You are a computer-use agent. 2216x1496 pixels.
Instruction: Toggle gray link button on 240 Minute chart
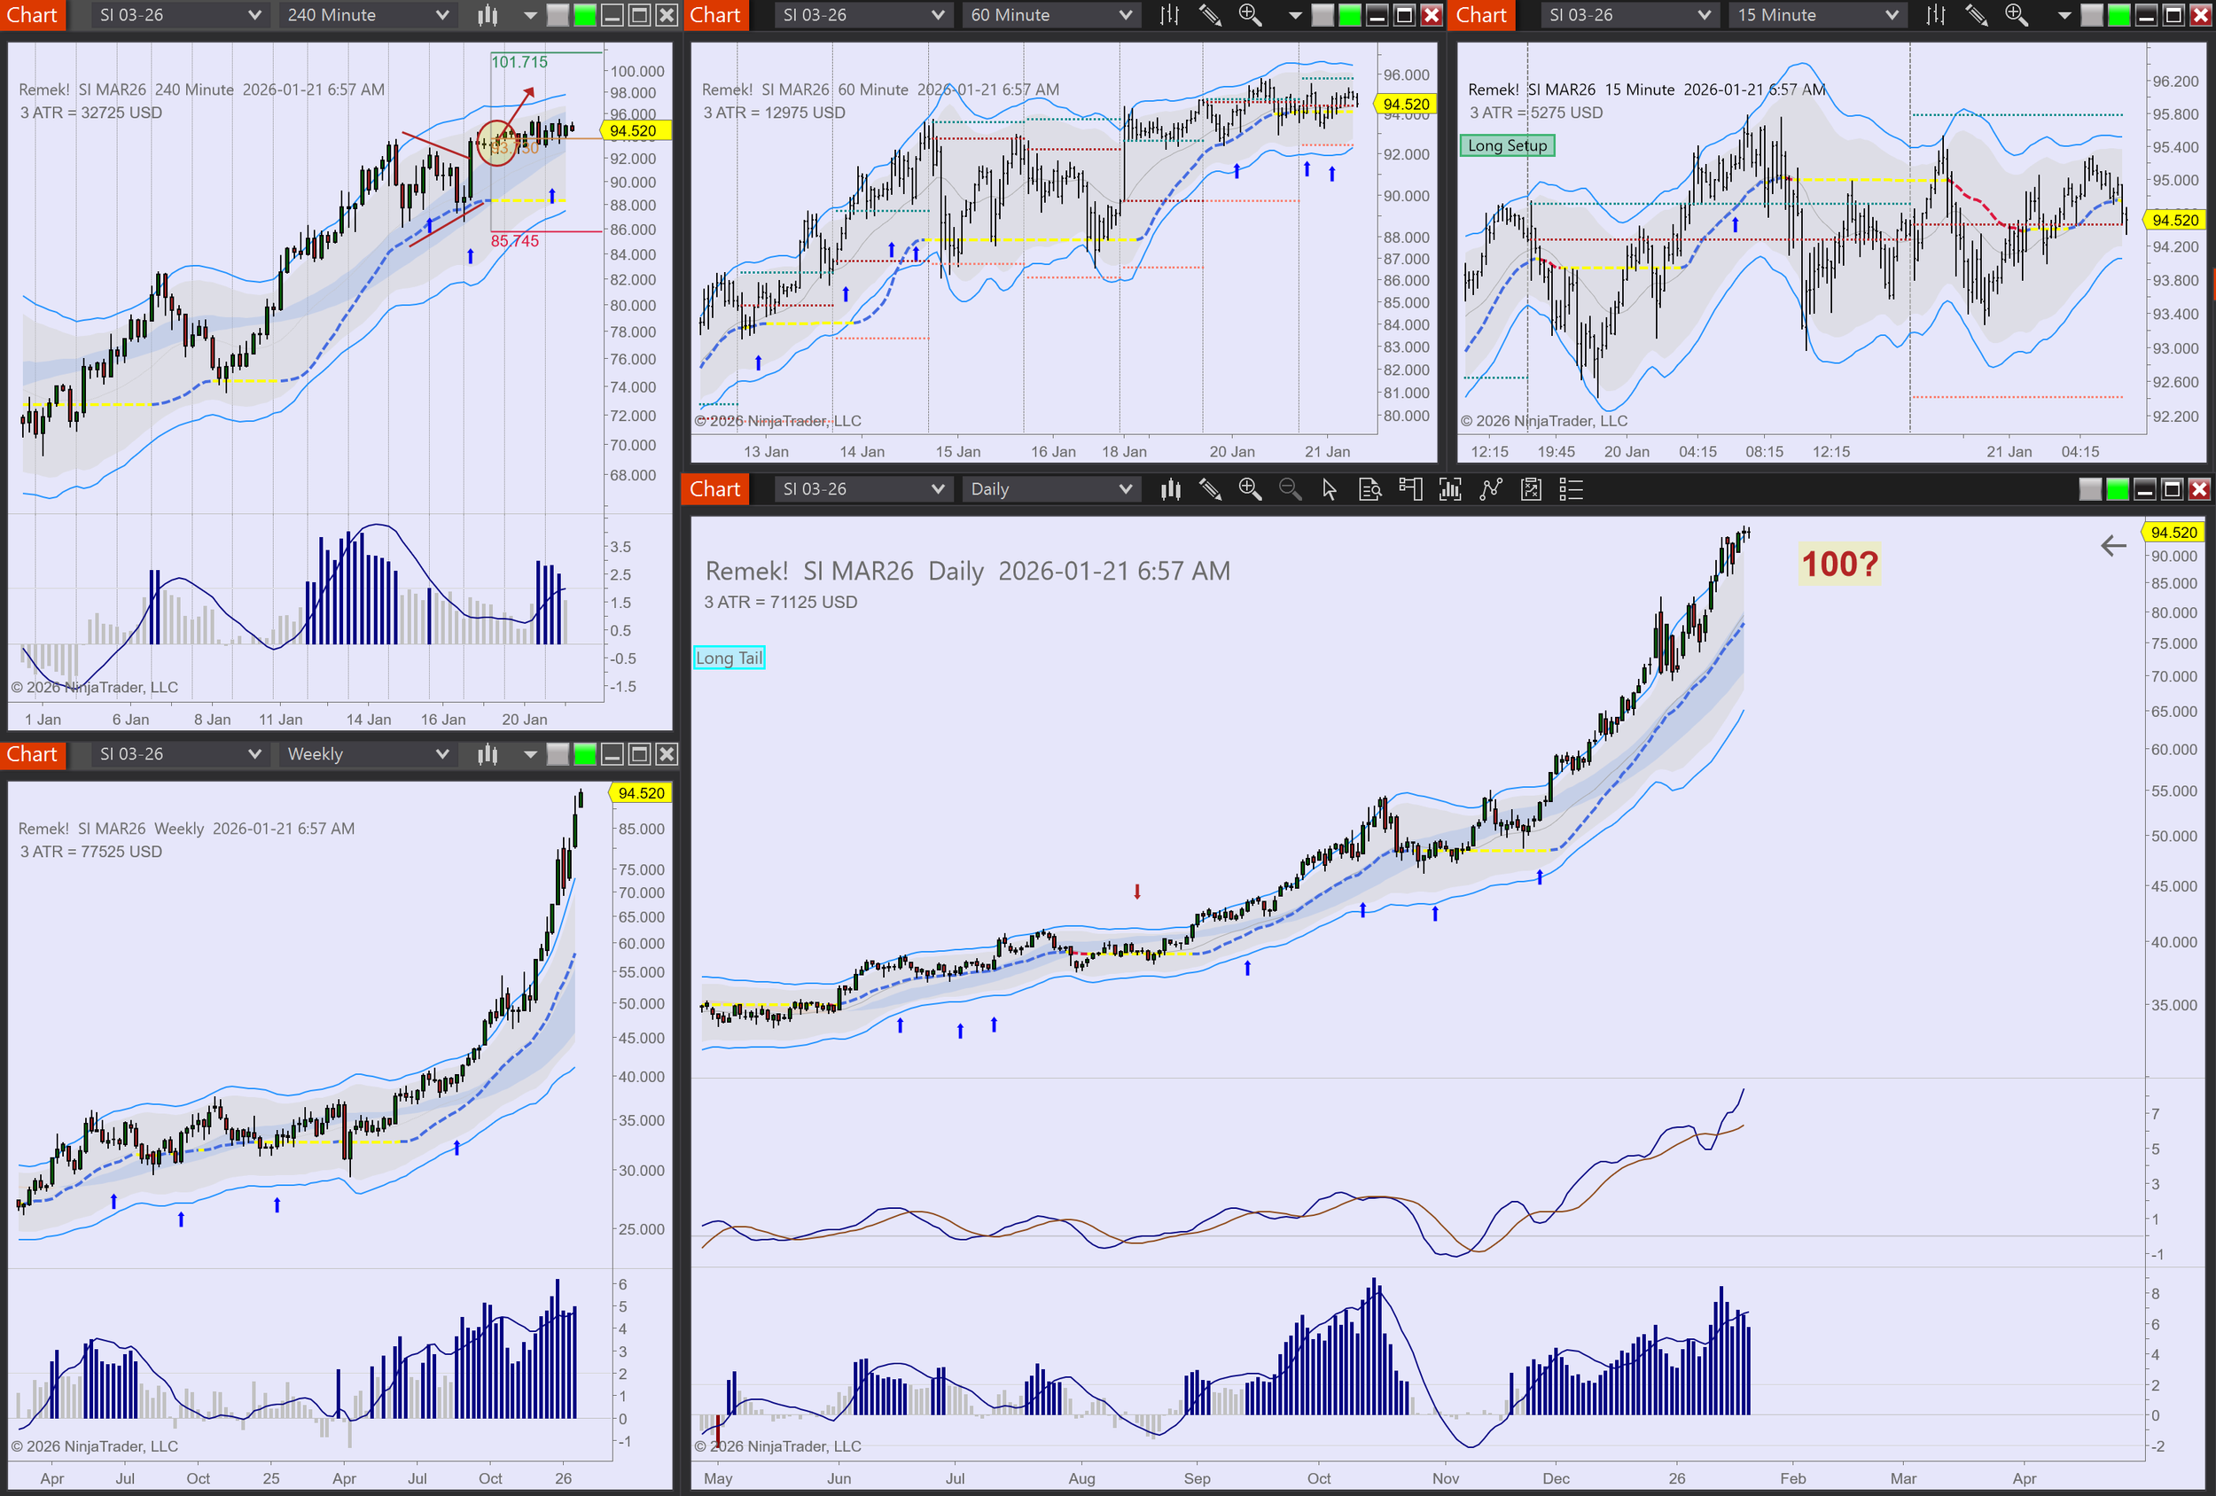[558, 15]
